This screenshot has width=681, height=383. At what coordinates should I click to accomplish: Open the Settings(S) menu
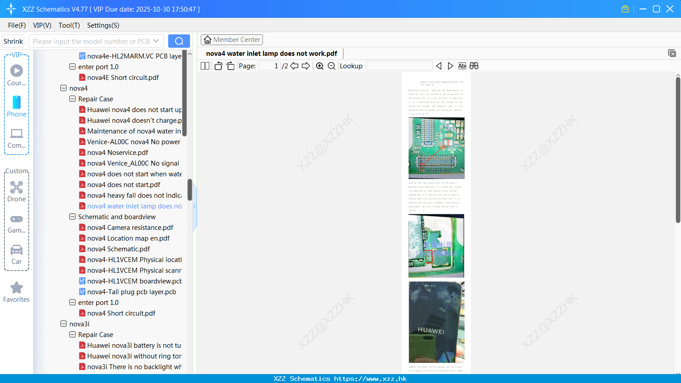point(103,25)
